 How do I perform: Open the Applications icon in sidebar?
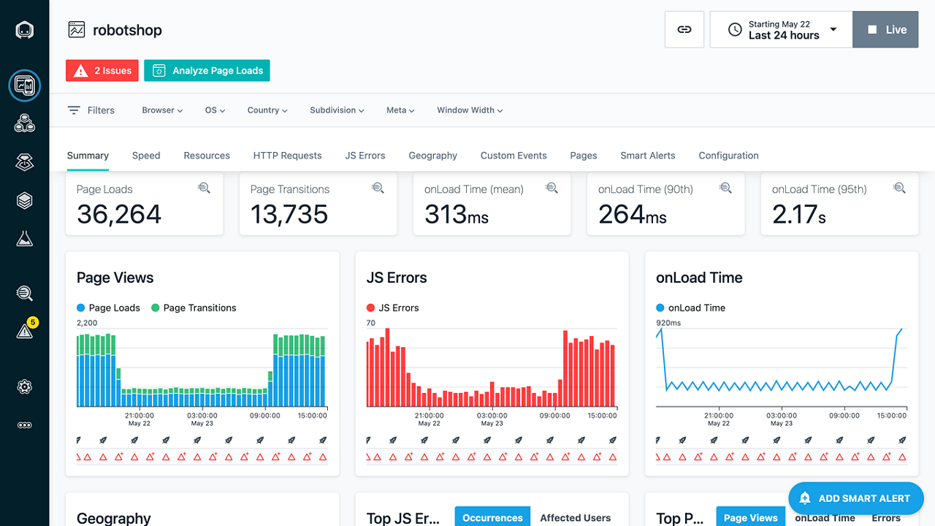click(x=24, y=123)
